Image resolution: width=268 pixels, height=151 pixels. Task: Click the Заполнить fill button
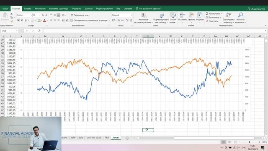(213, 18)
